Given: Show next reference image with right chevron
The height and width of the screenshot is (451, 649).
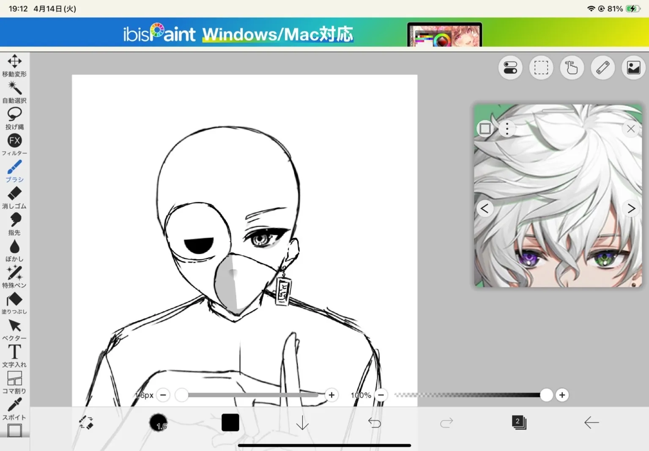Looking at the screenshot, I should pos(631,208).
